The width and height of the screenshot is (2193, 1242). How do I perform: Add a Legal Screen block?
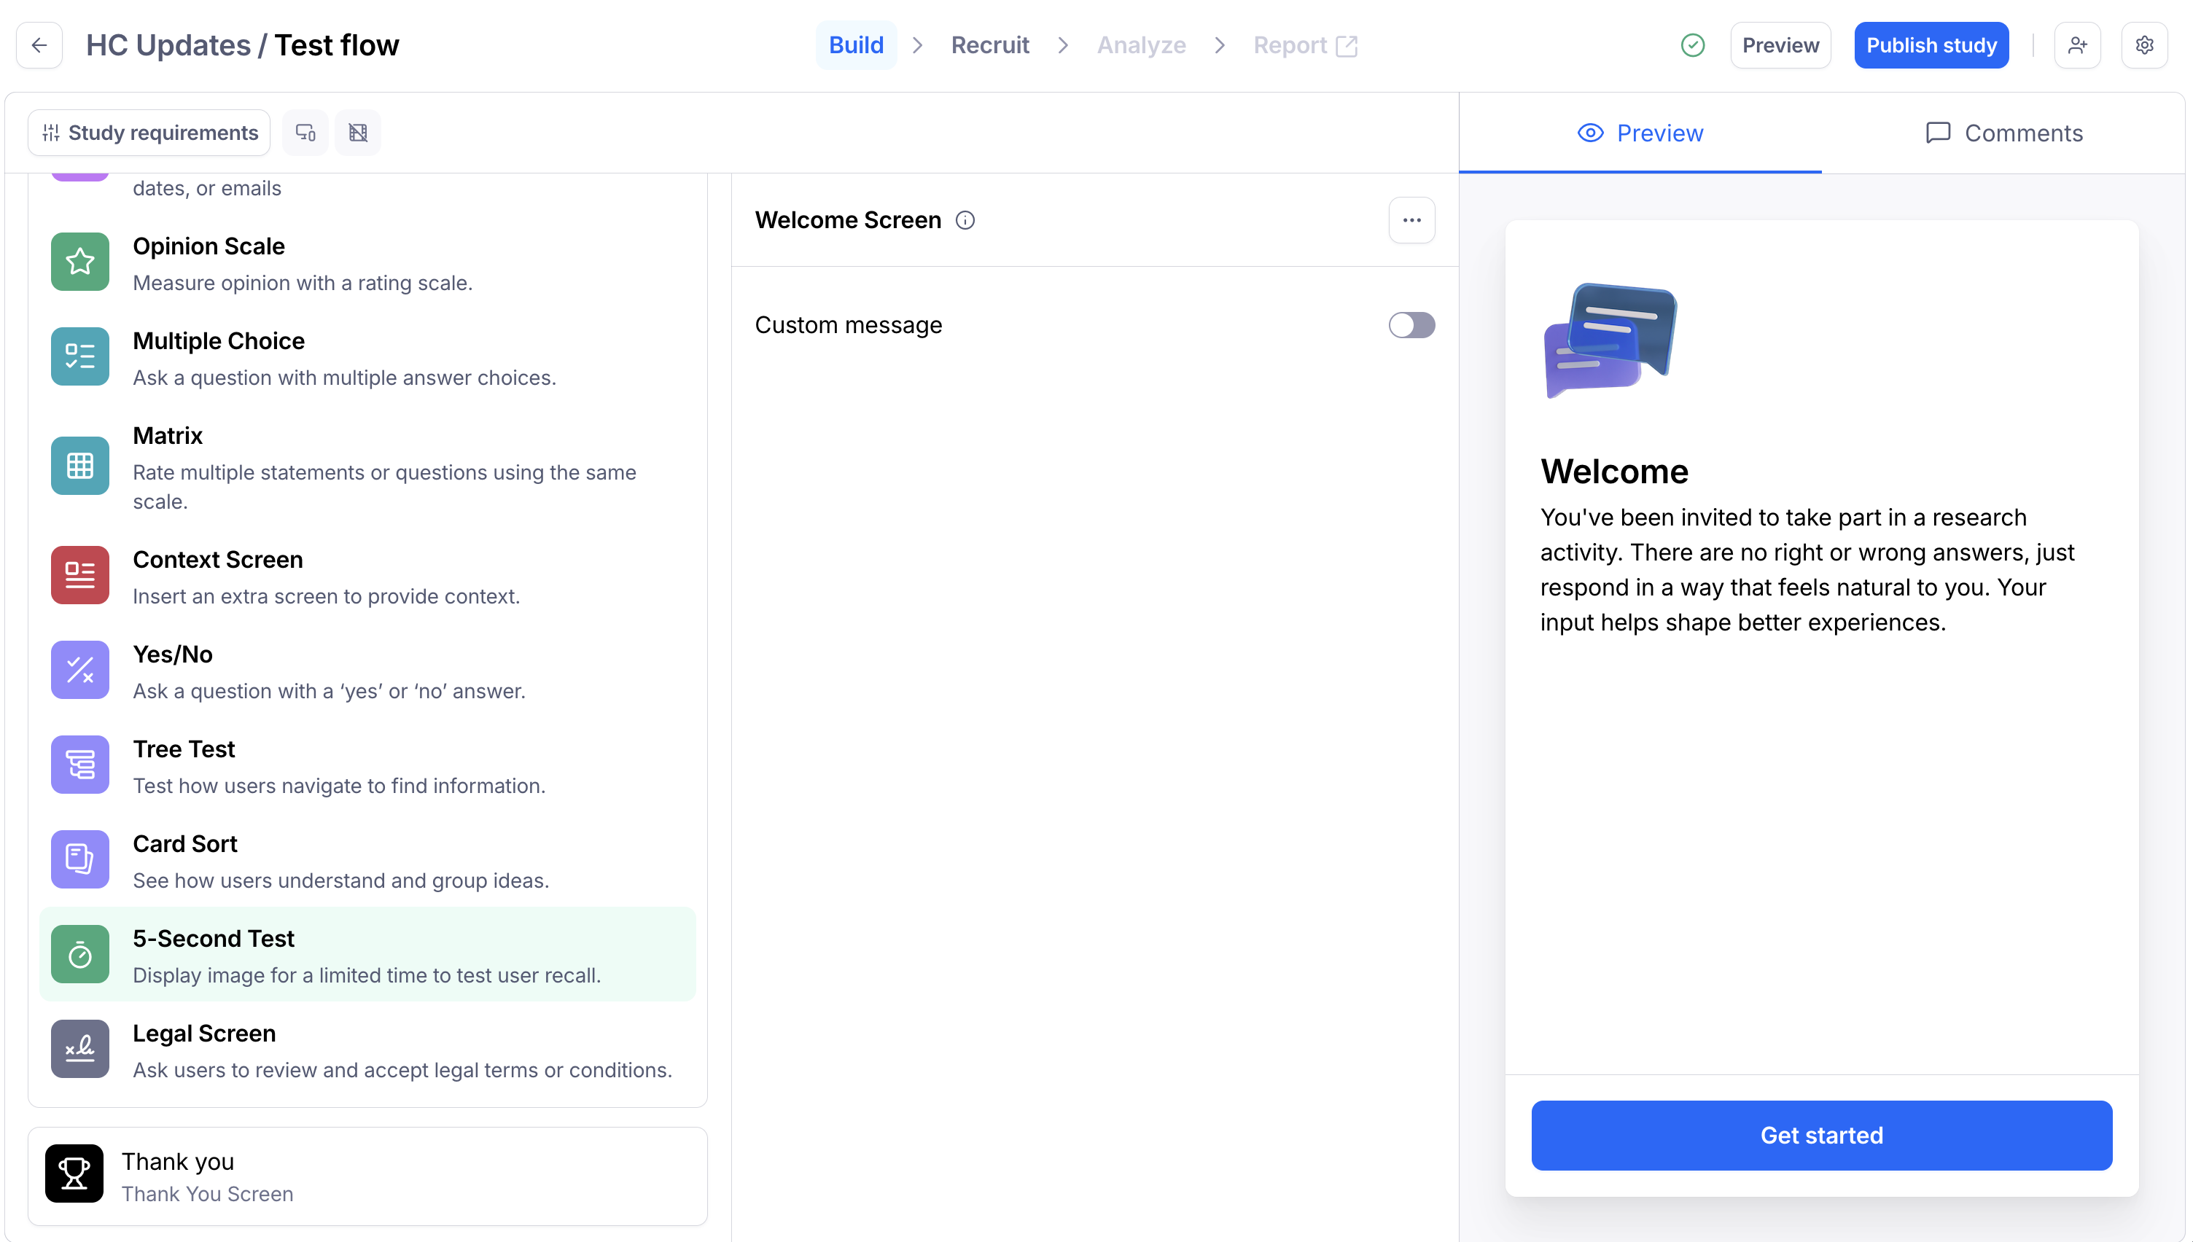[x=367, y=1048]
